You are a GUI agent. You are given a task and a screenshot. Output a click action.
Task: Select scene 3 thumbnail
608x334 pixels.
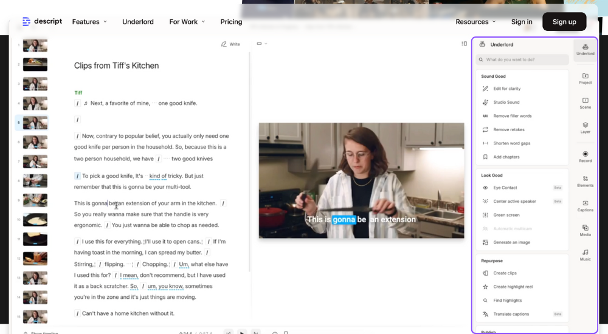(35, 84)
